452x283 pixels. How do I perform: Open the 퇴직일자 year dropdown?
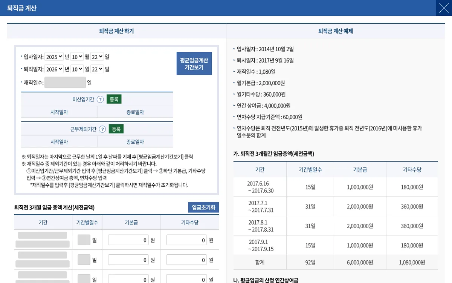(54, 69)
